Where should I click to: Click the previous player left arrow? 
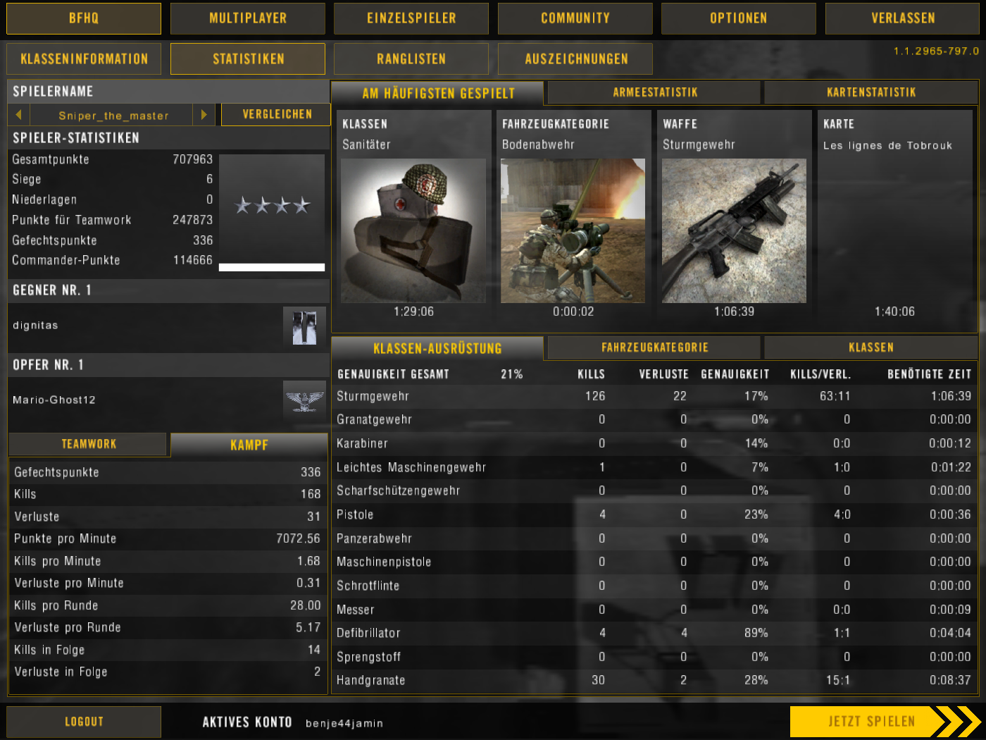18,115
